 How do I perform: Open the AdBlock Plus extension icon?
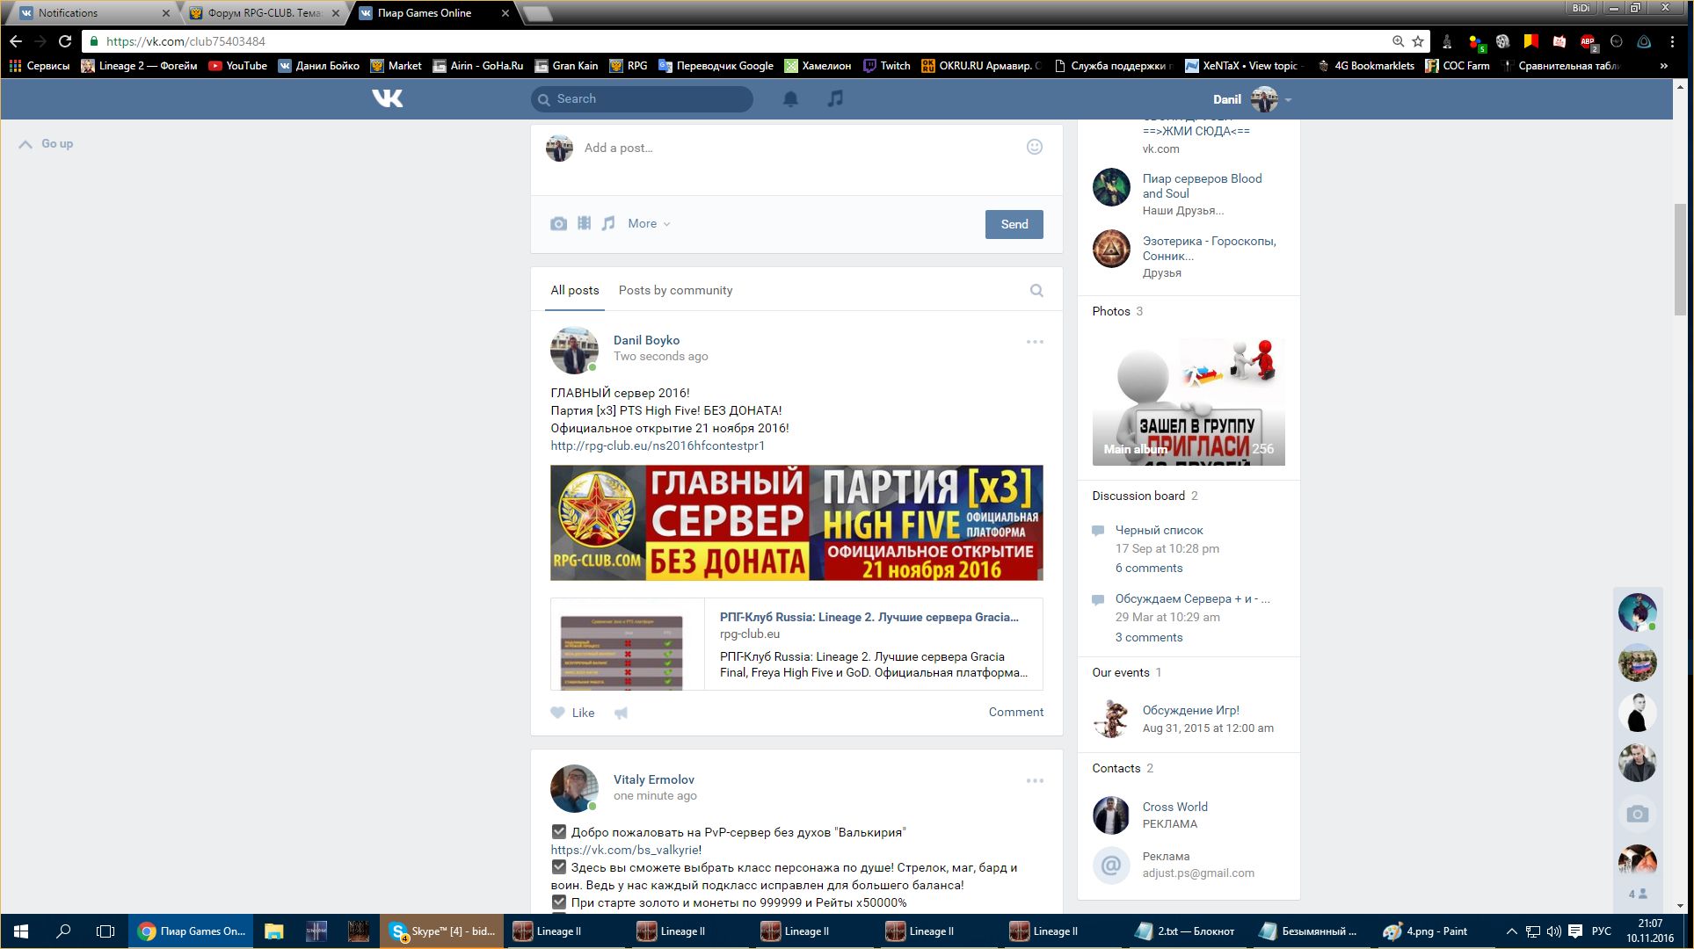pyautogui.click(x=1588, y=41)
